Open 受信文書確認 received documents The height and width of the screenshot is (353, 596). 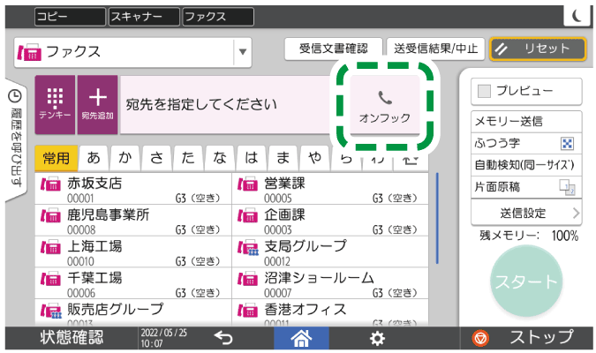(x=334, y=49)
